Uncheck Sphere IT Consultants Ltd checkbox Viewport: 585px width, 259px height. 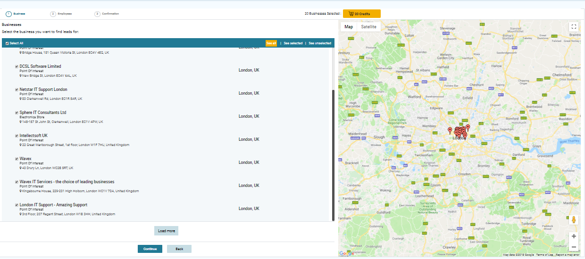[17, 113]
